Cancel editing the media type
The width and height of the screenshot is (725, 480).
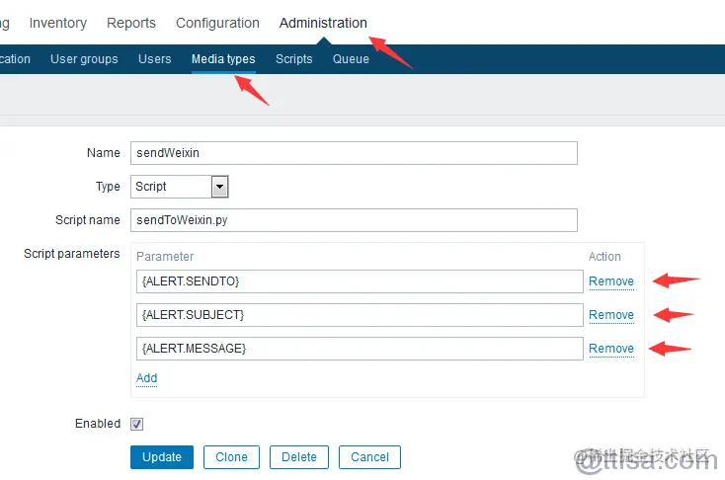click(x=369, y=457)
